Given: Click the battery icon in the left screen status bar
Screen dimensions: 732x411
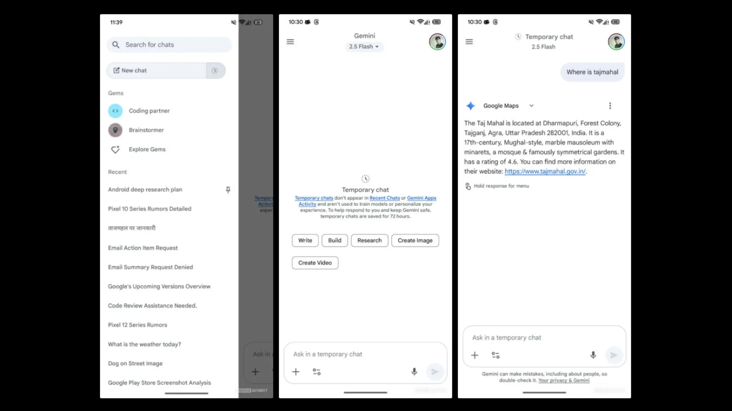Looking at the screenshot, I should click(258, 22).
